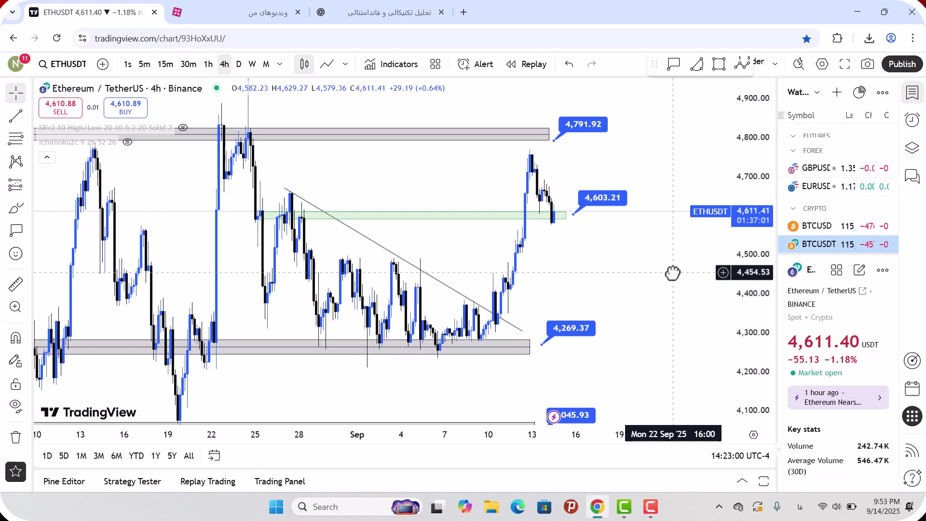Open the alerts clock panel

point(912,120)
